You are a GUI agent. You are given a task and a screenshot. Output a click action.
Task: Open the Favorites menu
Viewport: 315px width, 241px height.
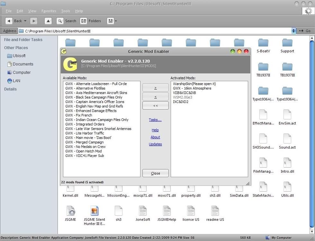tap(49, 11)
